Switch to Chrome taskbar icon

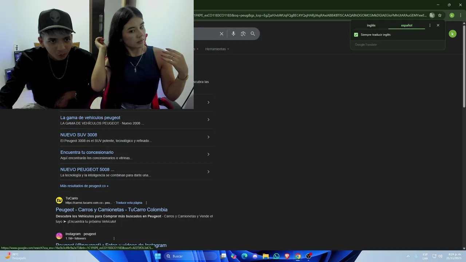pos(298,256)
